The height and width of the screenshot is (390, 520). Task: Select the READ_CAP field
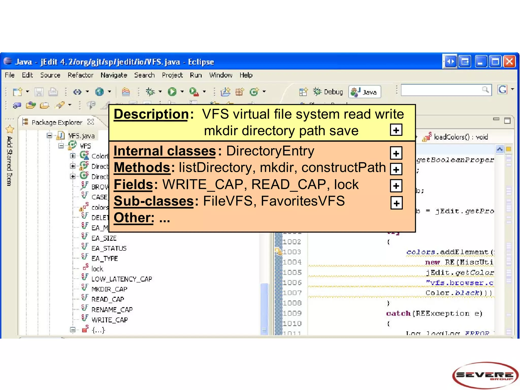click(x=108, y=299)
